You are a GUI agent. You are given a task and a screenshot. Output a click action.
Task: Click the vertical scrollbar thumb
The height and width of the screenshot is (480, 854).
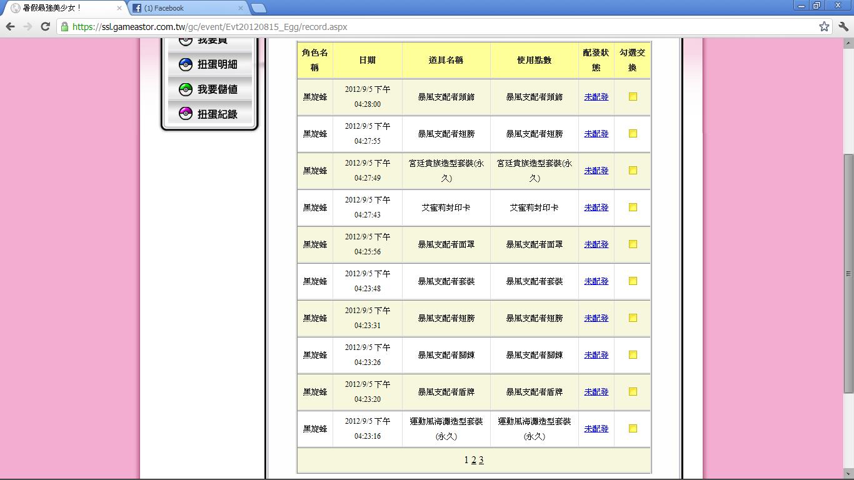point(848,273)
